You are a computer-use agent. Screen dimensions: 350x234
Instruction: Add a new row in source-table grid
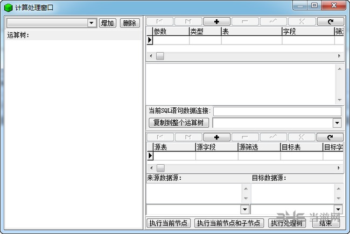click(217, 137)
